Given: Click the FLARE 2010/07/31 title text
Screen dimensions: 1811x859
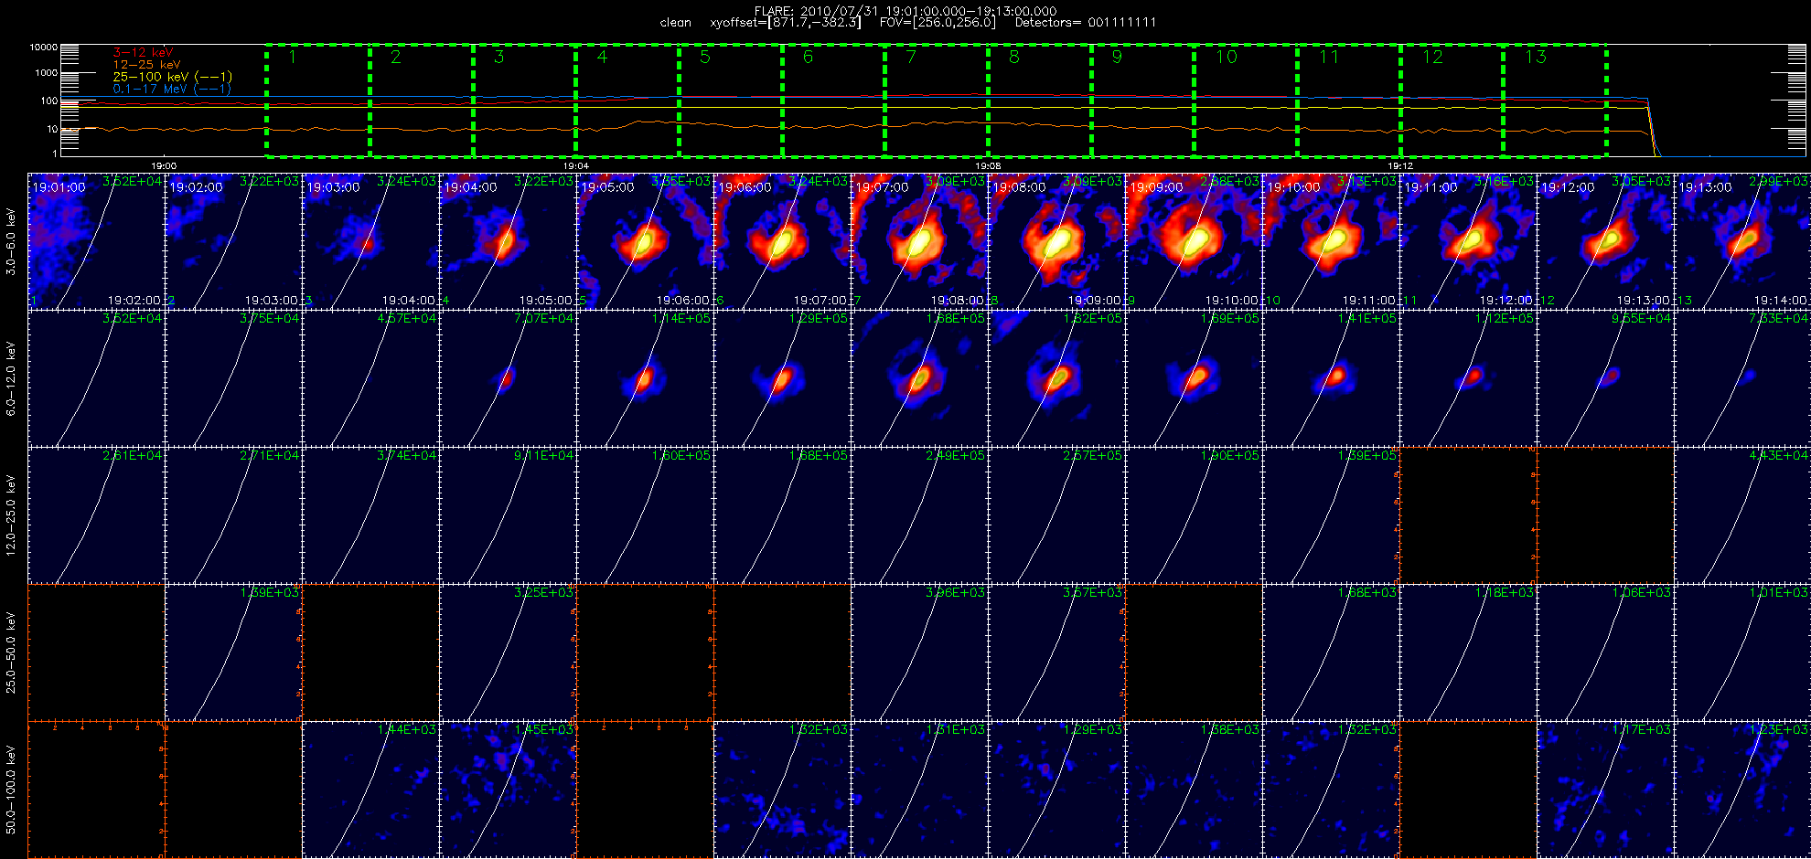Looking at the screenshot, I should pyautogui.click(x=905, y=11).
